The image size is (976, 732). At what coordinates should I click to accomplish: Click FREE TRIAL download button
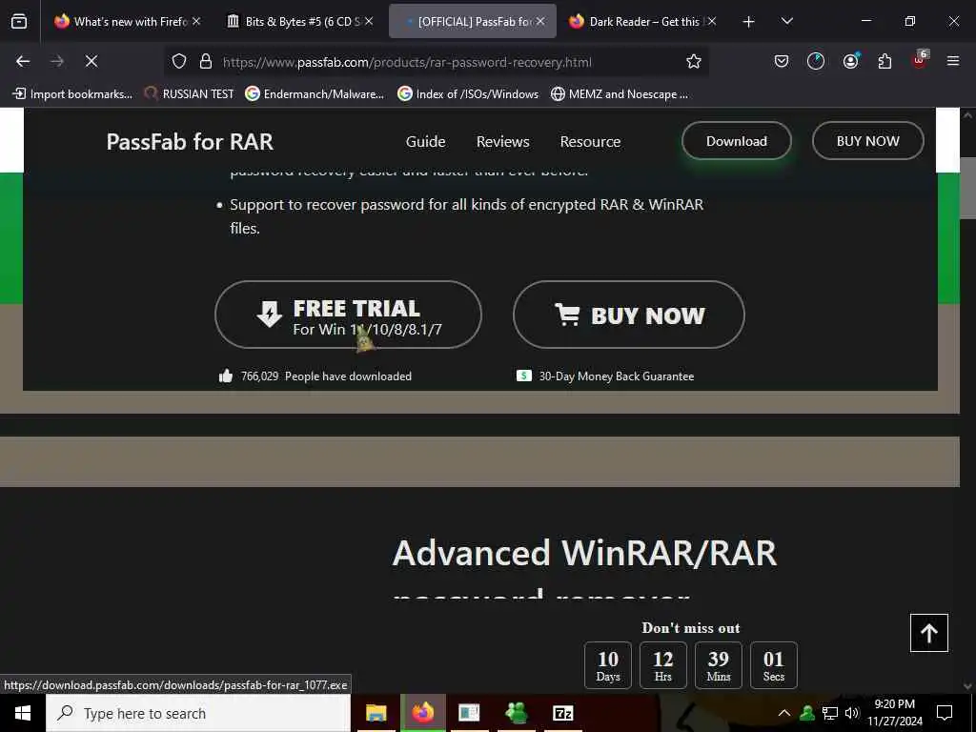click(348, 315)
